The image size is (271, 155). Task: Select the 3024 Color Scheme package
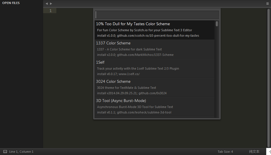[x=155, y=88]
